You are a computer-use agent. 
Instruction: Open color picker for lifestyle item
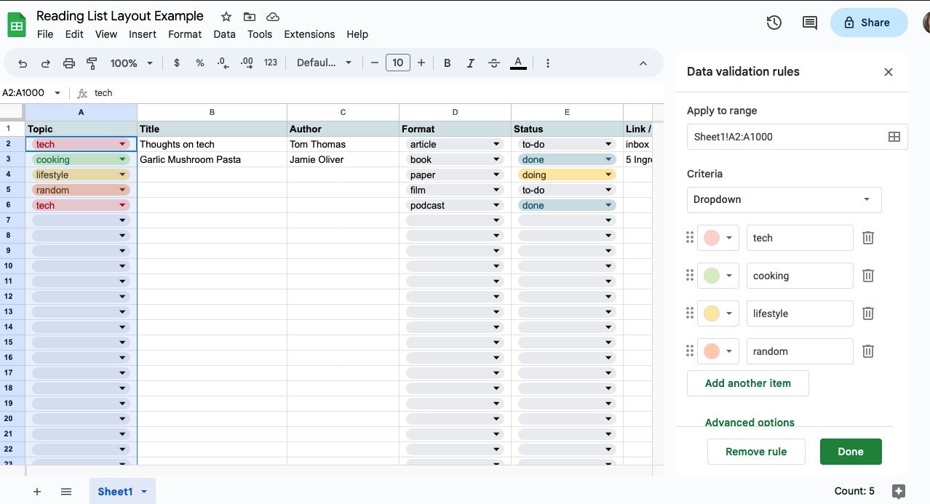pyautogui.click(x=718, y=313)
